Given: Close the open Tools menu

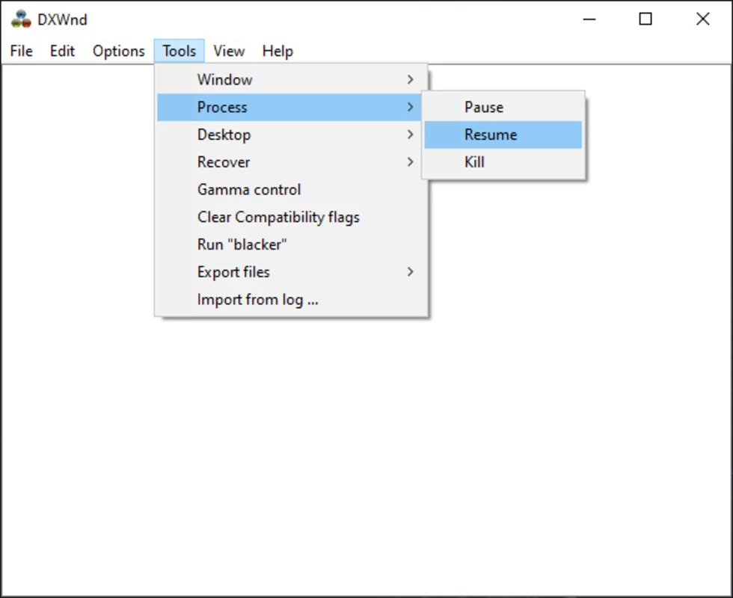Looking at the screenshot, I should [179, 51].
